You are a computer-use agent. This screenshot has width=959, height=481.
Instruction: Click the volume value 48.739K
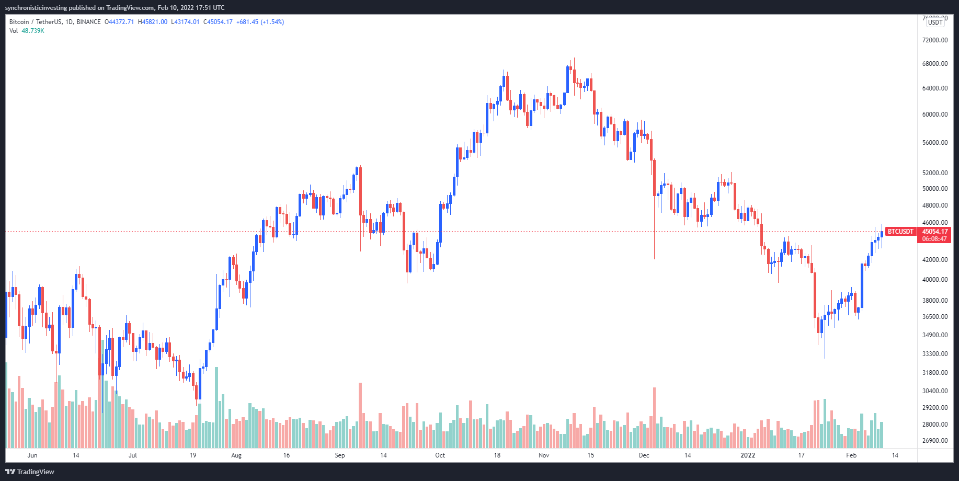[33, 31]
